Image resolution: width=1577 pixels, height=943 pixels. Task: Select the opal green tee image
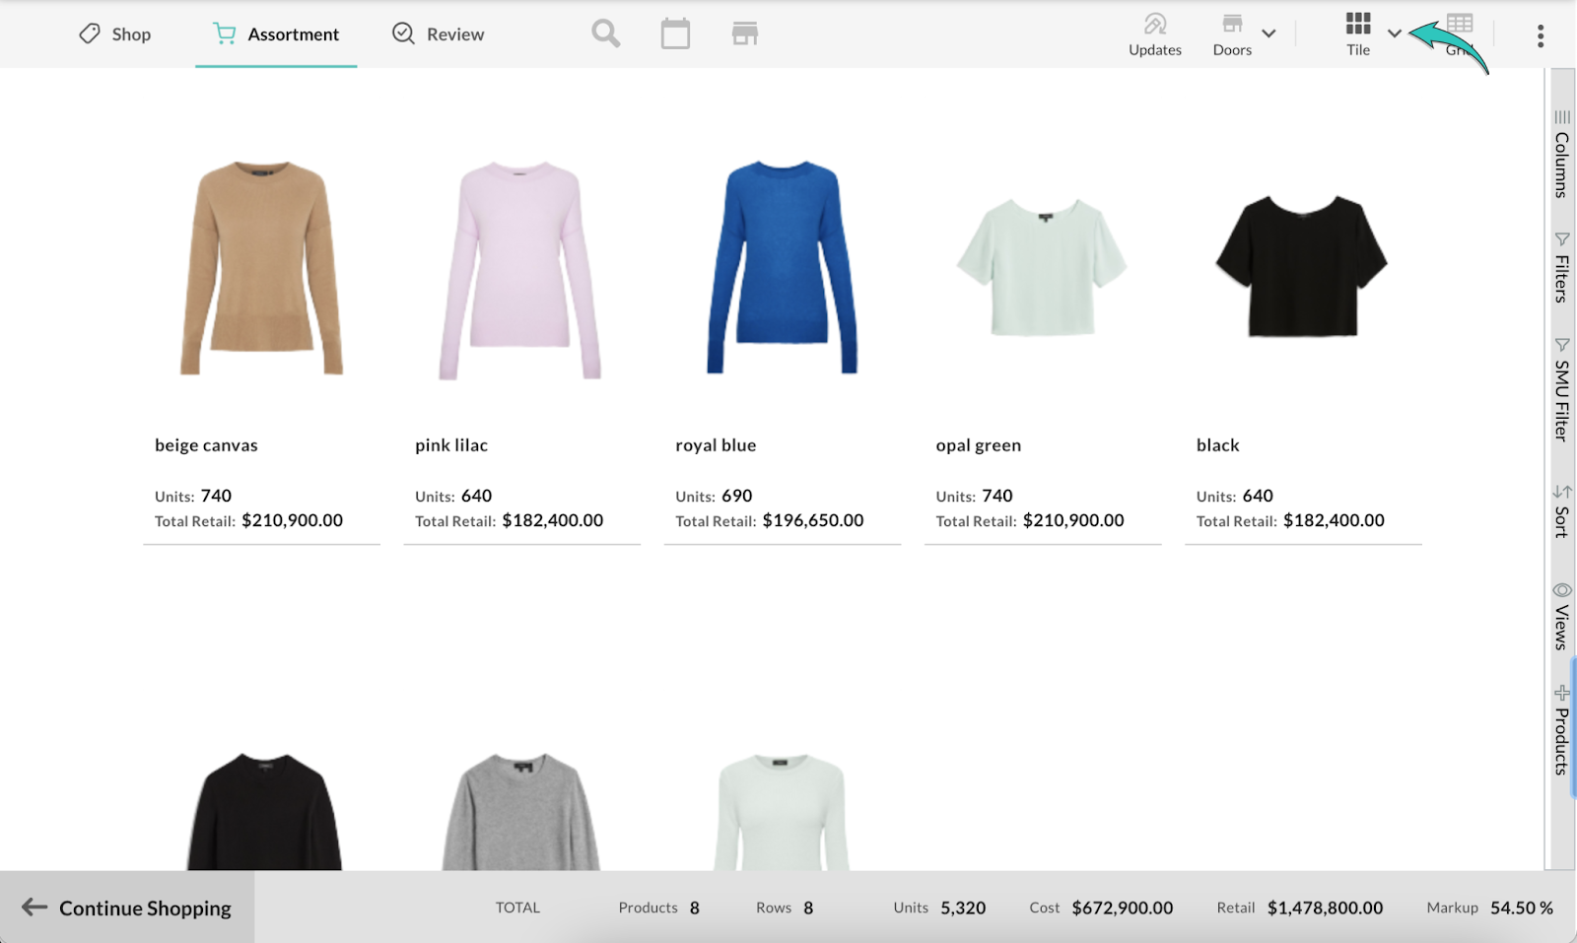pos(1042,267)
